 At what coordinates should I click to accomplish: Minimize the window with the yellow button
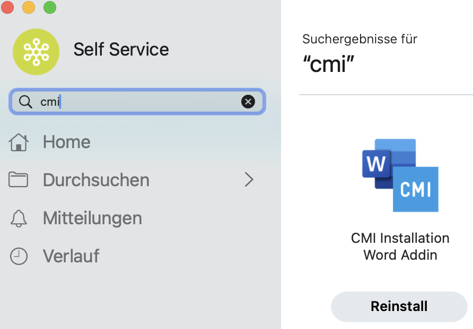29,7
